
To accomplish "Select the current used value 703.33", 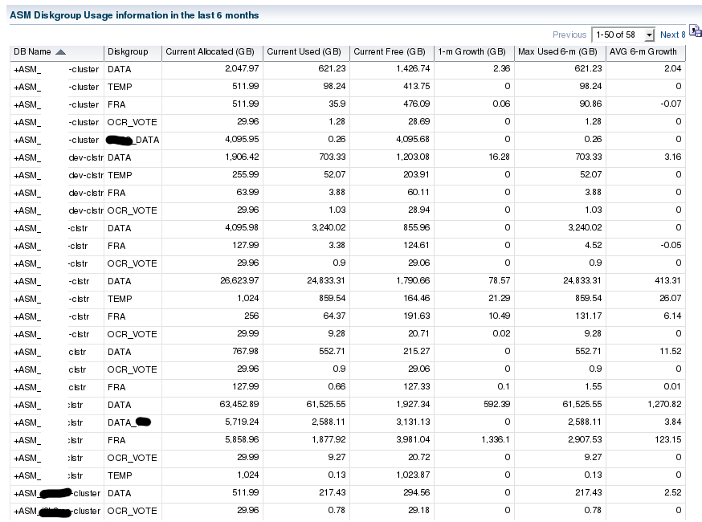I will pos(333,157).
